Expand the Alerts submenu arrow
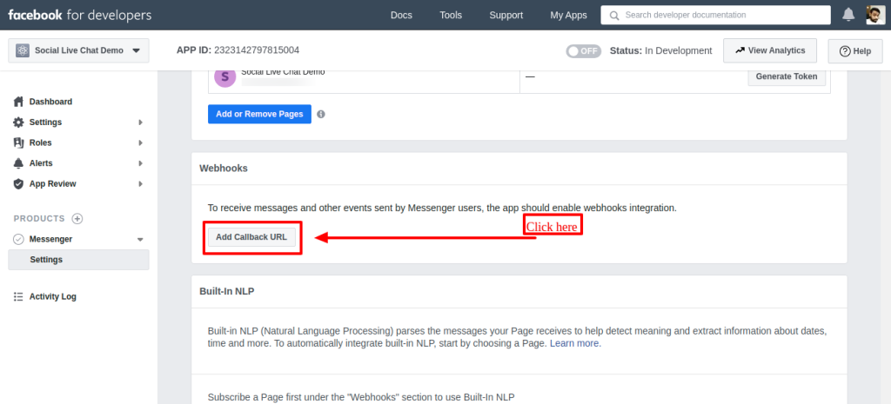 point(140,163)
